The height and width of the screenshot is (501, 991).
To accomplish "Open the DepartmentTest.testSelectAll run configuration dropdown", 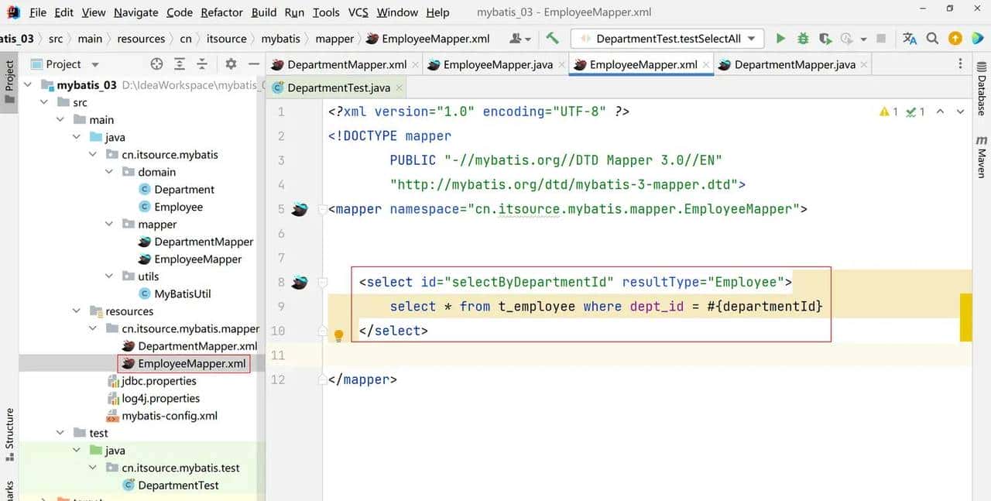I will [x=667, y=39].
